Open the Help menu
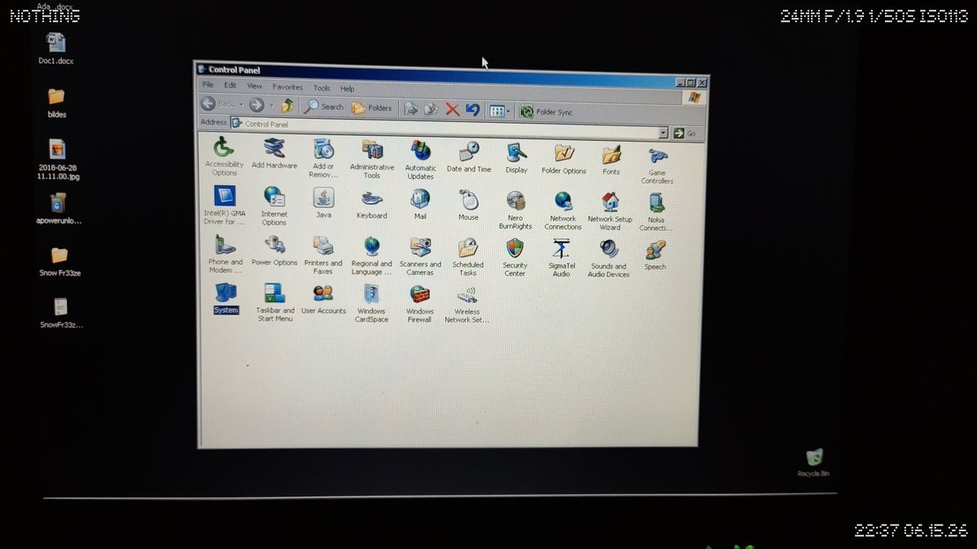 click(x=348, y=89)
